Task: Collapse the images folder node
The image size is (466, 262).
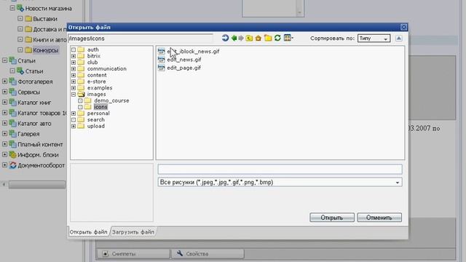Action: click(74, 94)
